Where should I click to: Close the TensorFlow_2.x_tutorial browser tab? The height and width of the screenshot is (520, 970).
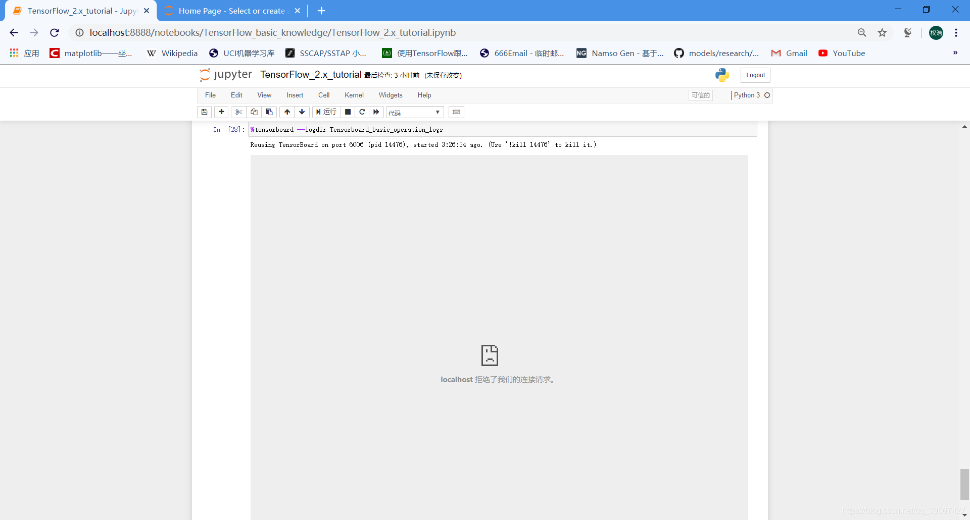147,11
